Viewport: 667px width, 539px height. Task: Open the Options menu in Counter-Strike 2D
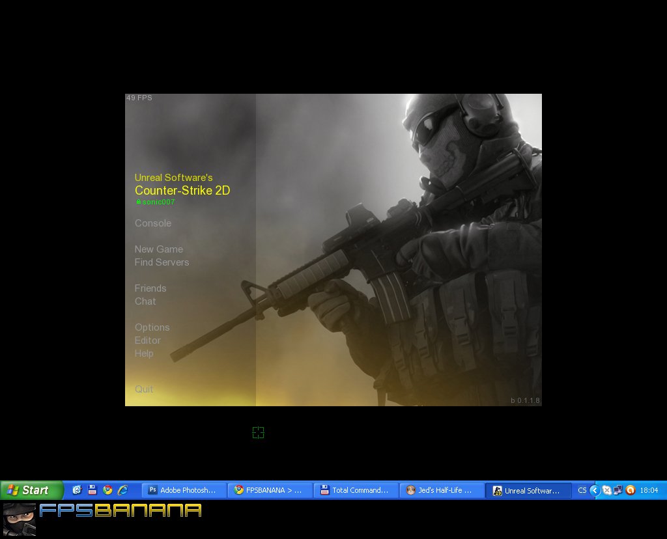click(x=152, y=327)
